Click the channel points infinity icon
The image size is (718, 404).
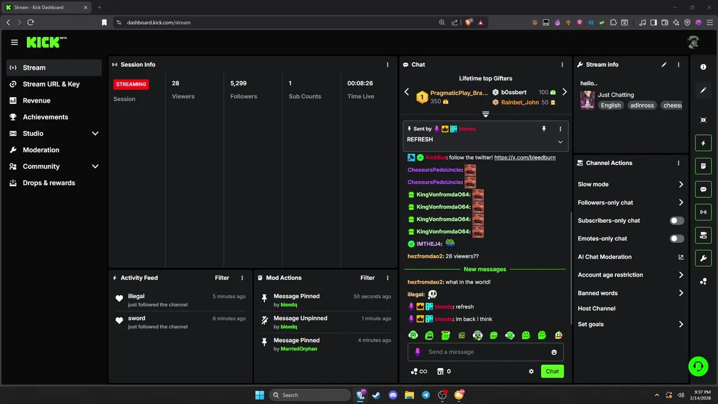419,371
